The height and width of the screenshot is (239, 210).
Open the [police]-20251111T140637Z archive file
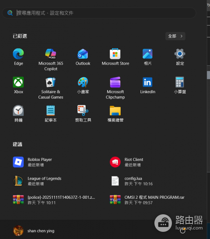[54, 200]
